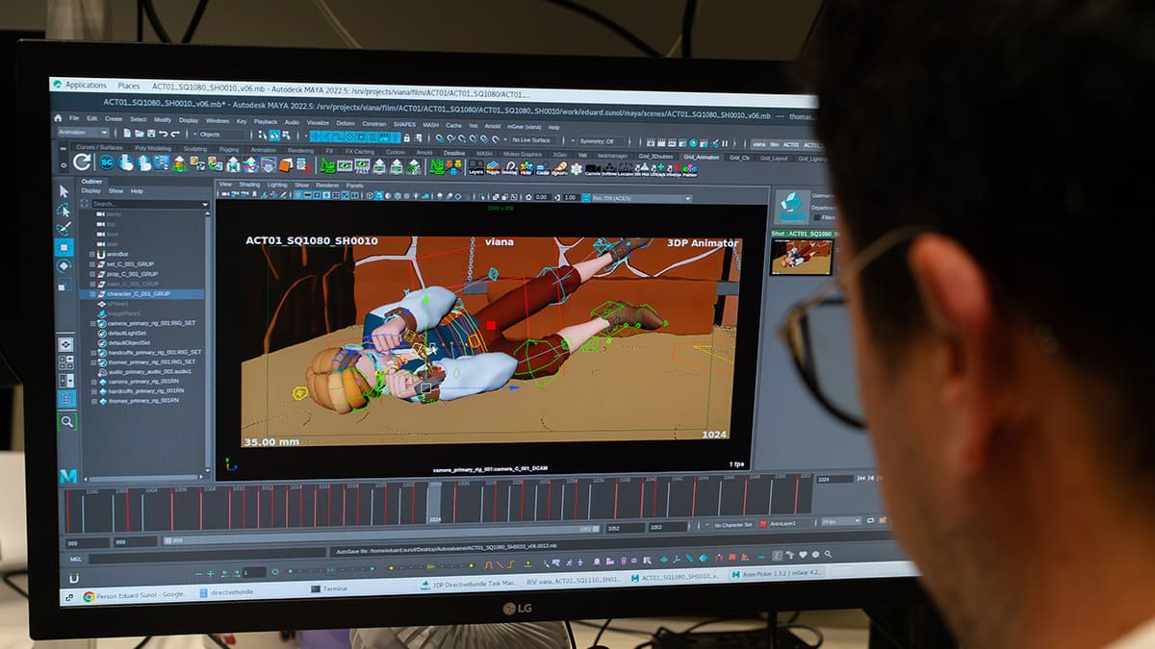
Task: Click the Maya logo at the toolbox bottom
Action: [x=68, y=477]
